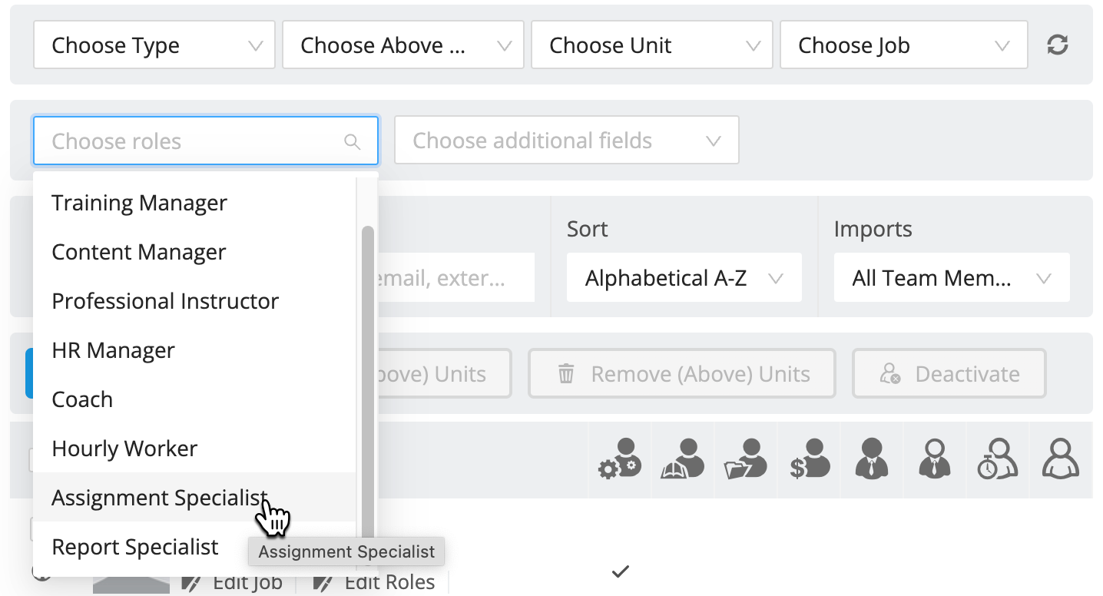Expand the Choose additional fields dropdown
Image resolution: width=1103 pixels, height=596 pixels.
click(567, 141)
